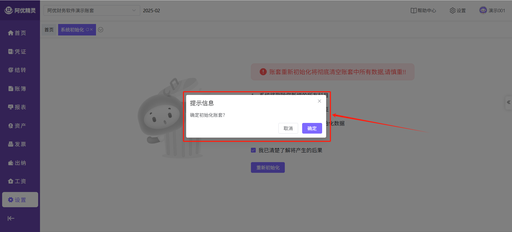Screen dimensions: 512x232
Task: Expand the right side panel arrow
Action: pyautogui.click(x=509, y=102)
